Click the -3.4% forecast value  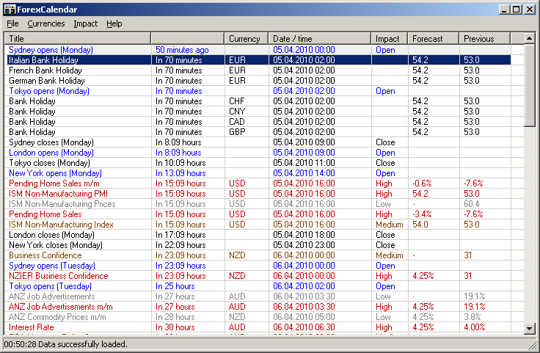click(x=422, y=214)
